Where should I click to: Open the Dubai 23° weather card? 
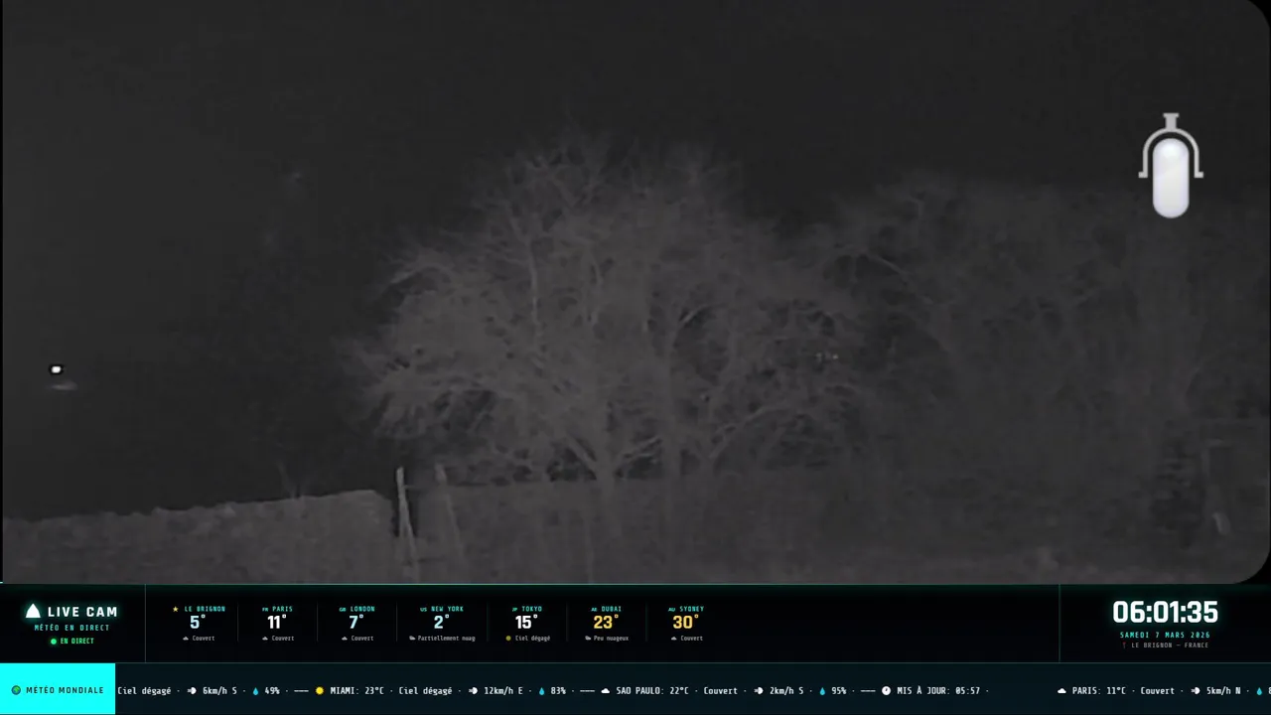tap(606, 624)
